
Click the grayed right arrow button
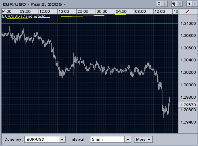195,4
